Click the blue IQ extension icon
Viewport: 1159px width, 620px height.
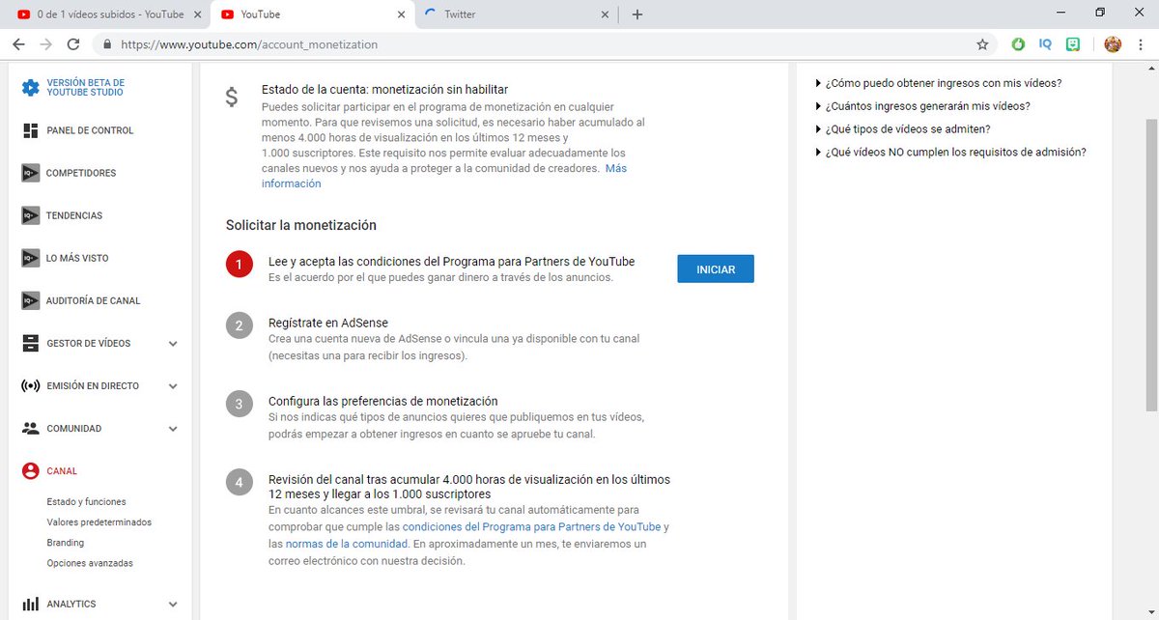[x=1045, y=44]
